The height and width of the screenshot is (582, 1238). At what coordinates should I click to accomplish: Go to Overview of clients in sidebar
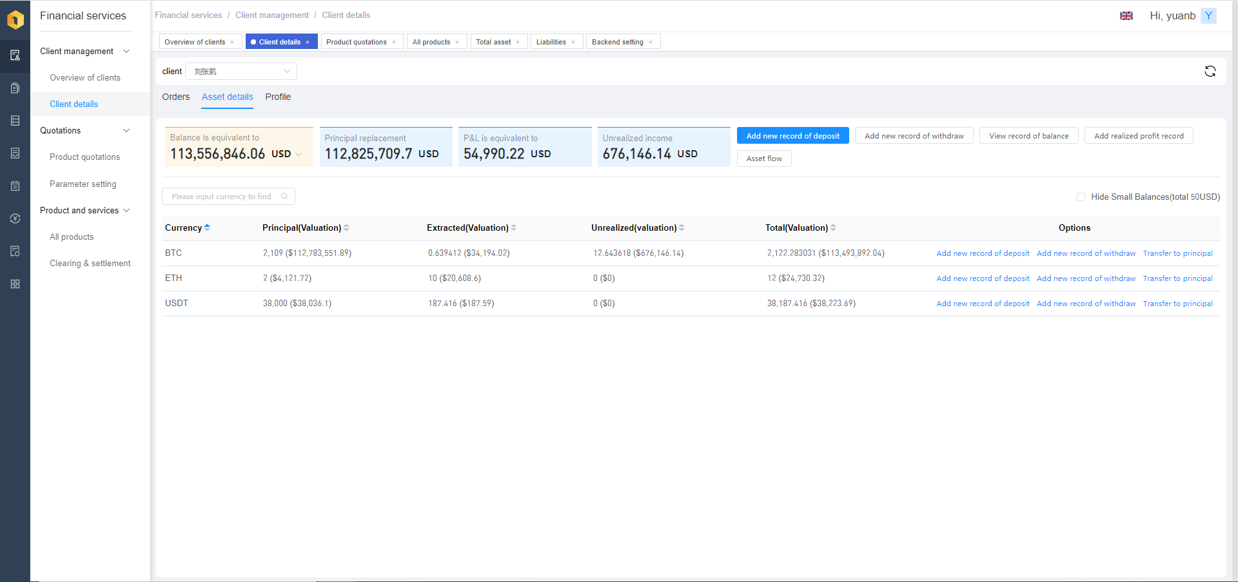[85, 78]
